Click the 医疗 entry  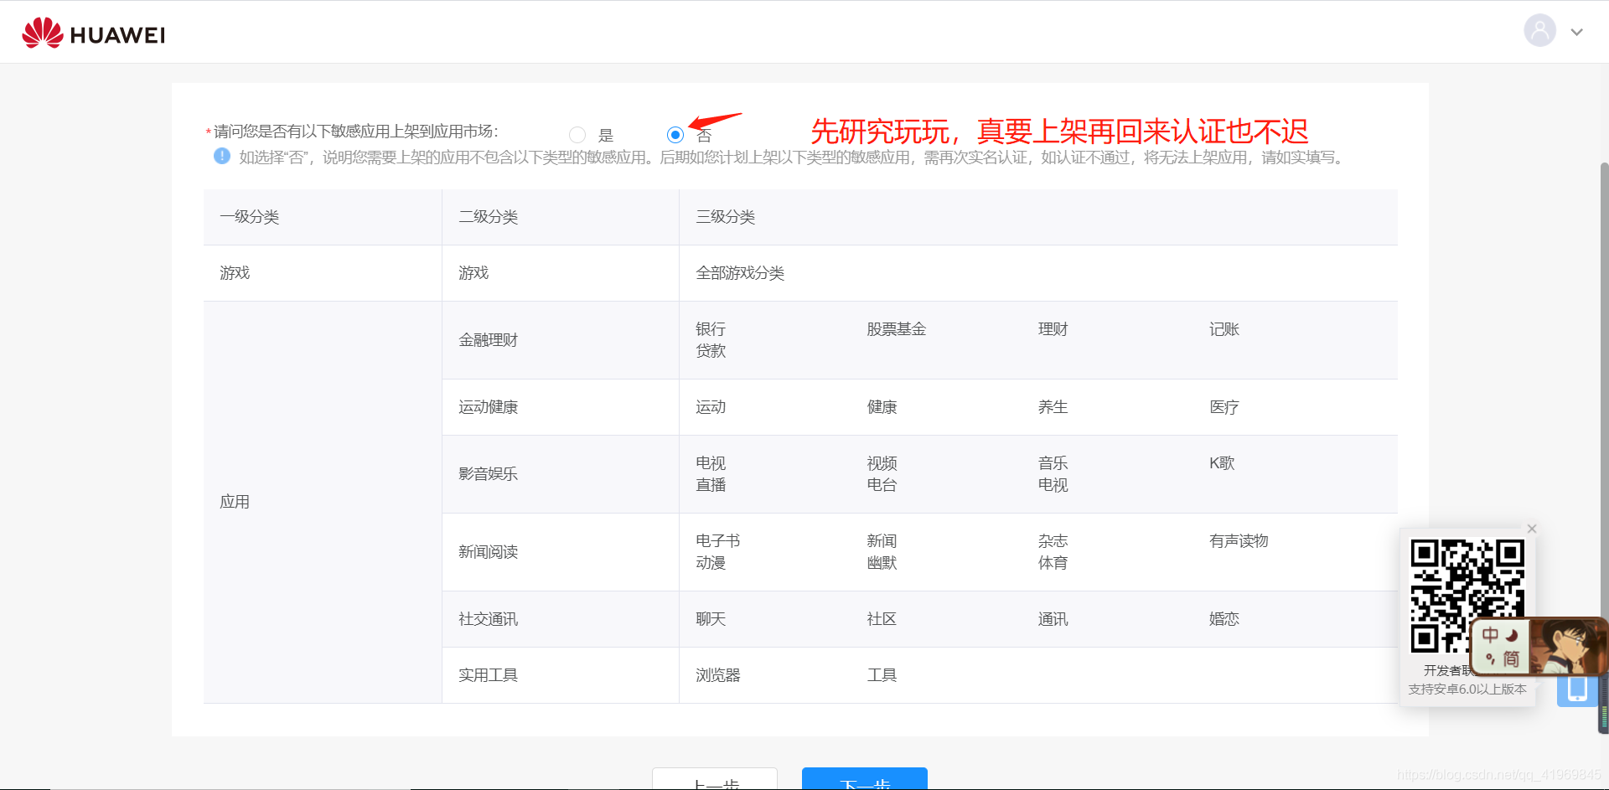(x=1224, y=407)
